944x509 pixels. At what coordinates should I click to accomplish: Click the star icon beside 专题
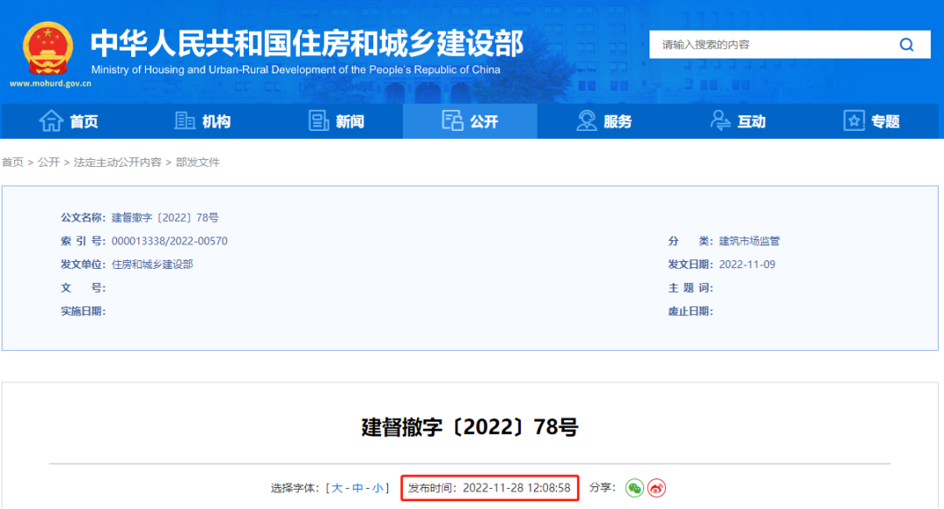click(853, 120)
